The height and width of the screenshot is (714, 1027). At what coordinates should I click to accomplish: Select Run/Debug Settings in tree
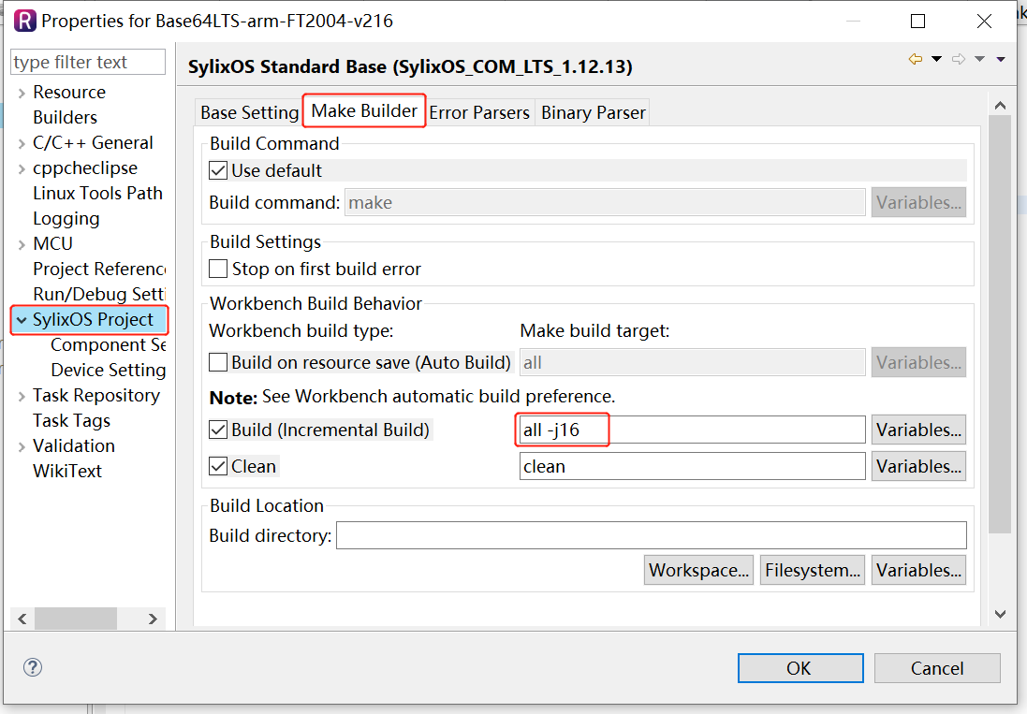99,295
